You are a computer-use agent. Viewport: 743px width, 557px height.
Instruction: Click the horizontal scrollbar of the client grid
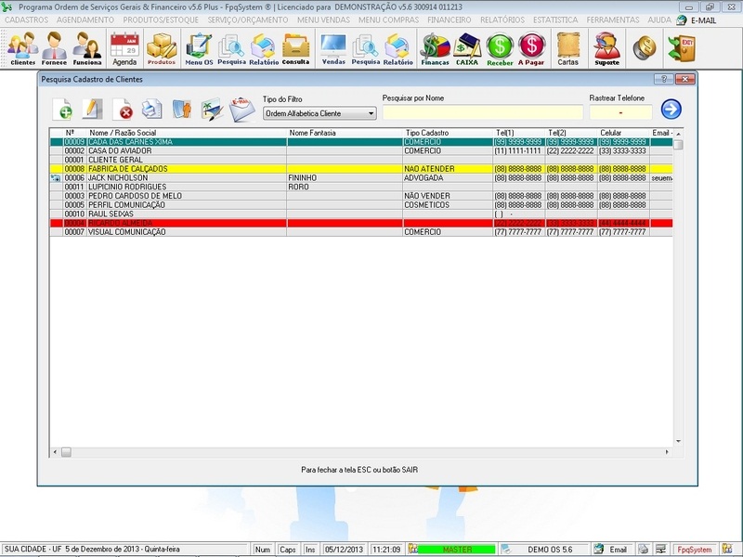pyautogui.click(x=362, y=452)
